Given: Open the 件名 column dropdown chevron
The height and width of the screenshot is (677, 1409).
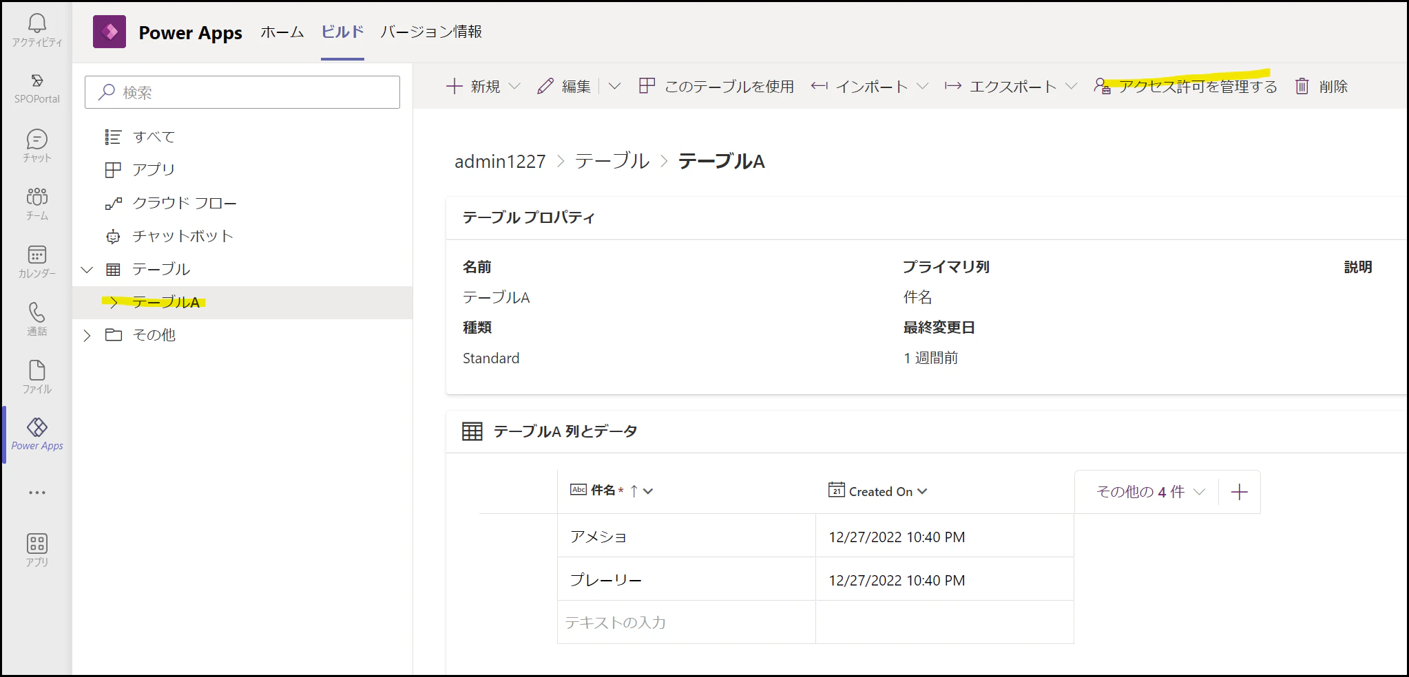Looking at the screenshot, I should [x=648, y=491].
